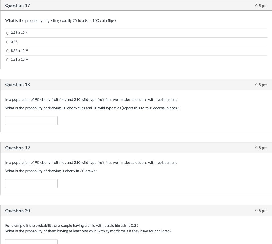This screenshot has height=244, width=272.
Task: Click the cystic fibrosis four children question text
Action: point(88,231)
